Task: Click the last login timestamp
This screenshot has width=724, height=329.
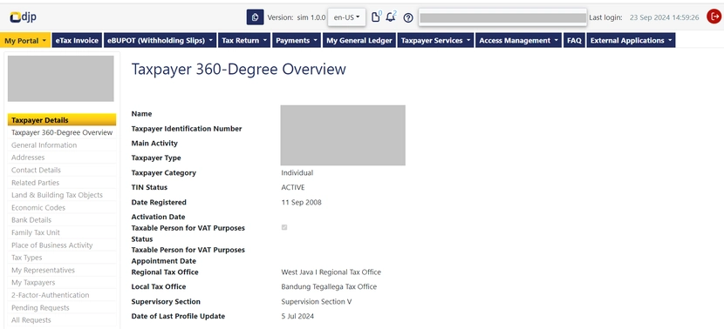Action: [665, 17]
